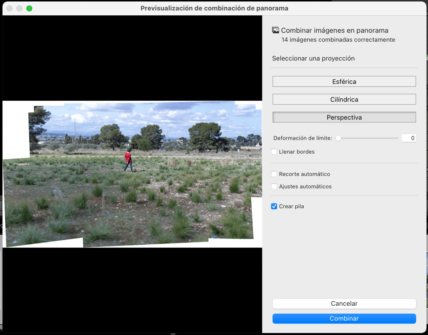Image resolution: width=428 pixels, height=335 pixels.
Task: Enable Recorte automático checkbox
Action: pyautogui.click(x=274, y=174)
